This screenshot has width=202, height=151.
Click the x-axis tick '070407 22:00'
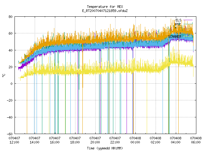point(115,140)
